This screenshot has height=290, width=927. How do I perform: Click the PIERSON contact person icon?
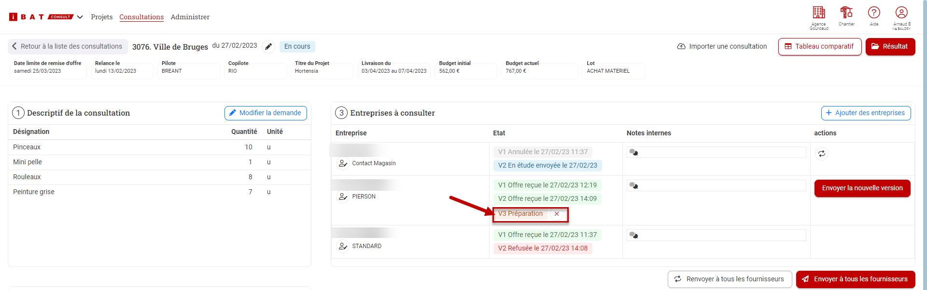(x=343, y=197)
